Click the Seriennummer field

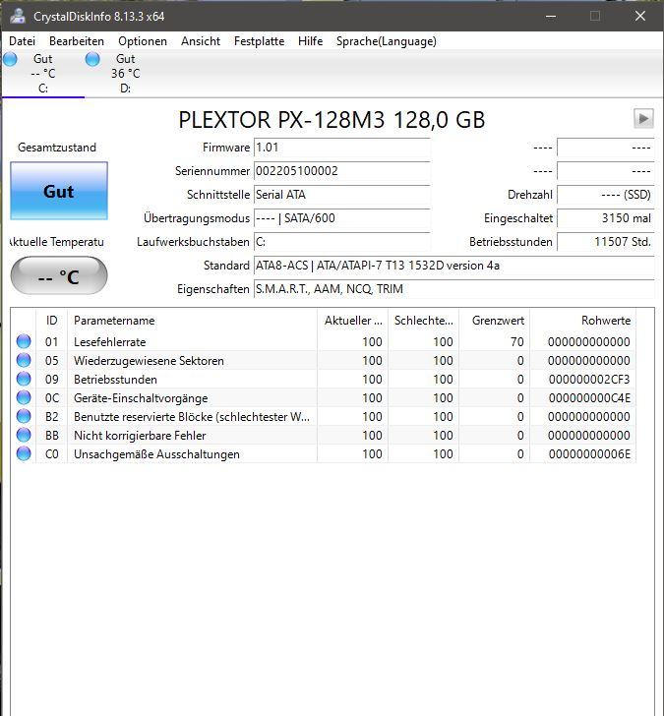[x=342, y=171]
